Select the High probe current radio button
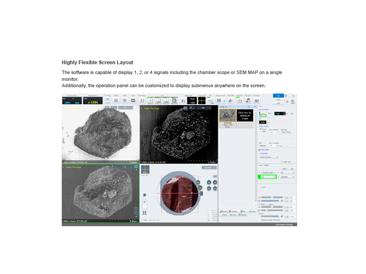366x274 pixels. [x=260, y=132]
